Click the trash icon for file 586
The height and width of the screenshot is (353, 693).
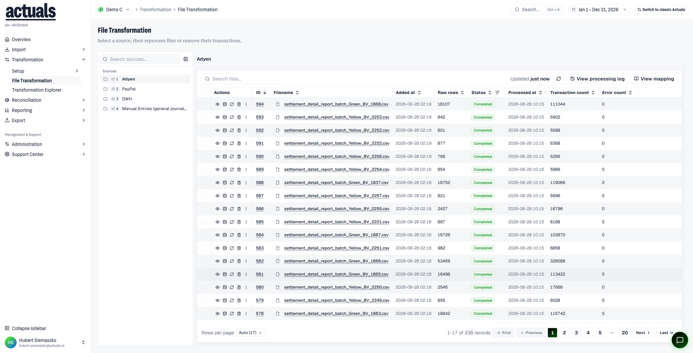239,209
